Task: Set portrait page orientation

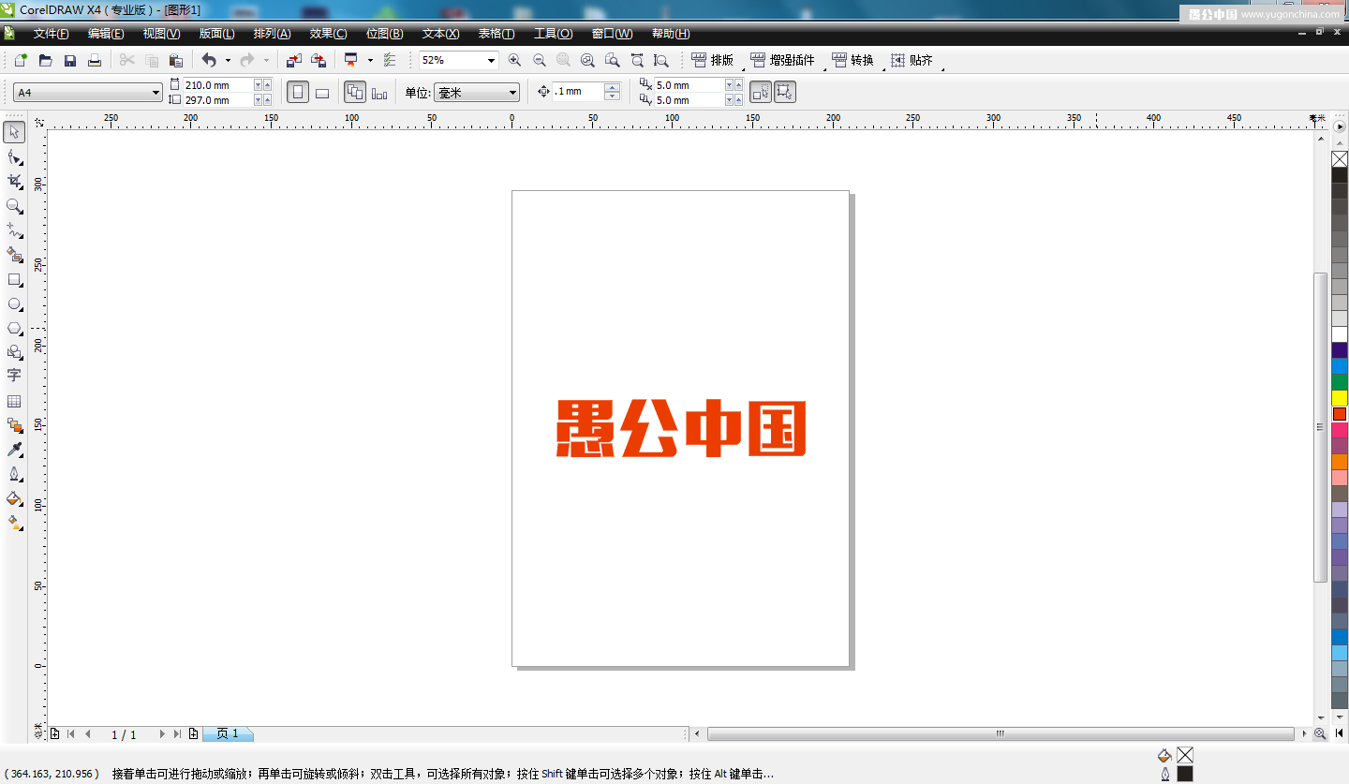Action: tap(298, 92)
